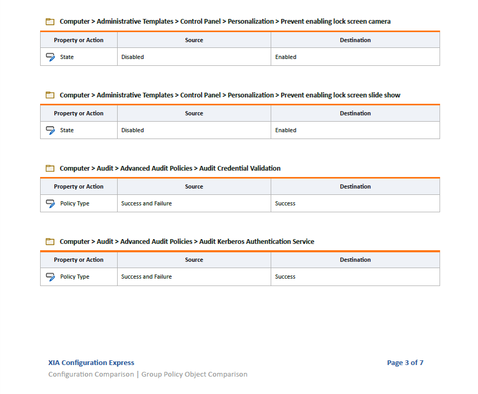Click 'Success' destination in Credential Validation table
Image resolution: width=478 pixels, height=394 pixels.
click(x=285, y=203)
